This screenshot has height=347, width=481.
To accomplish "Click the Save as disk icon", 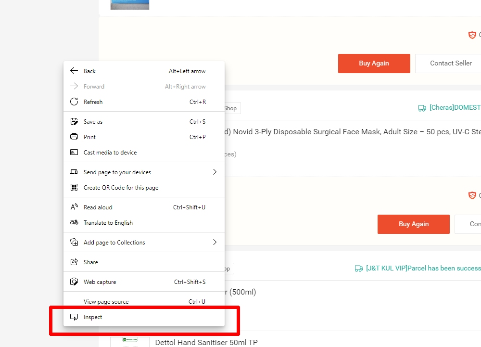I will coord(74,122).
